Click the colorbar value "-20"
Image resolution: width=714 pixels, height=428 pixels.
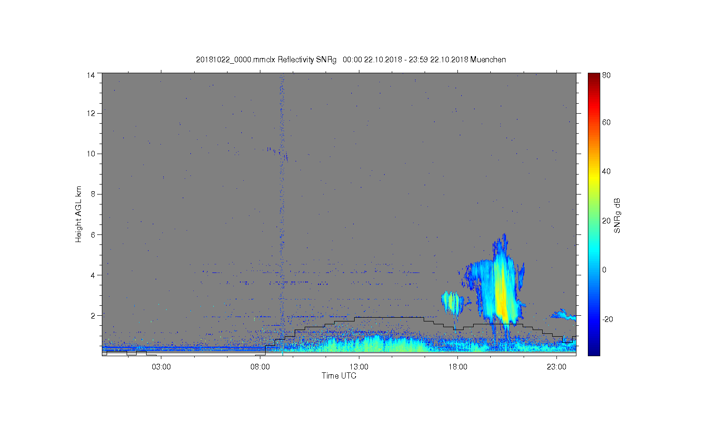pos(607,319)
